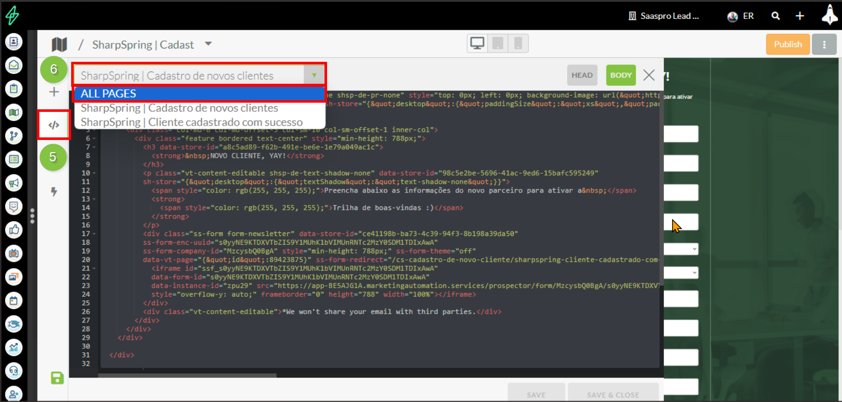Image resolution: width=842 pixels, height=402 pixels.
Task: Click the horizontal scrollbar under the code editor
Action: click(187, 375)
